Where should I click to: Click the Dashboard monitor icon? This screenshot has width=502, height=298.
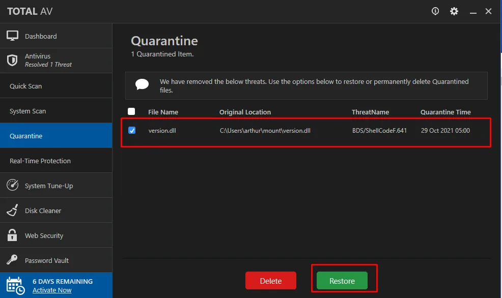[x=13, y=36]
